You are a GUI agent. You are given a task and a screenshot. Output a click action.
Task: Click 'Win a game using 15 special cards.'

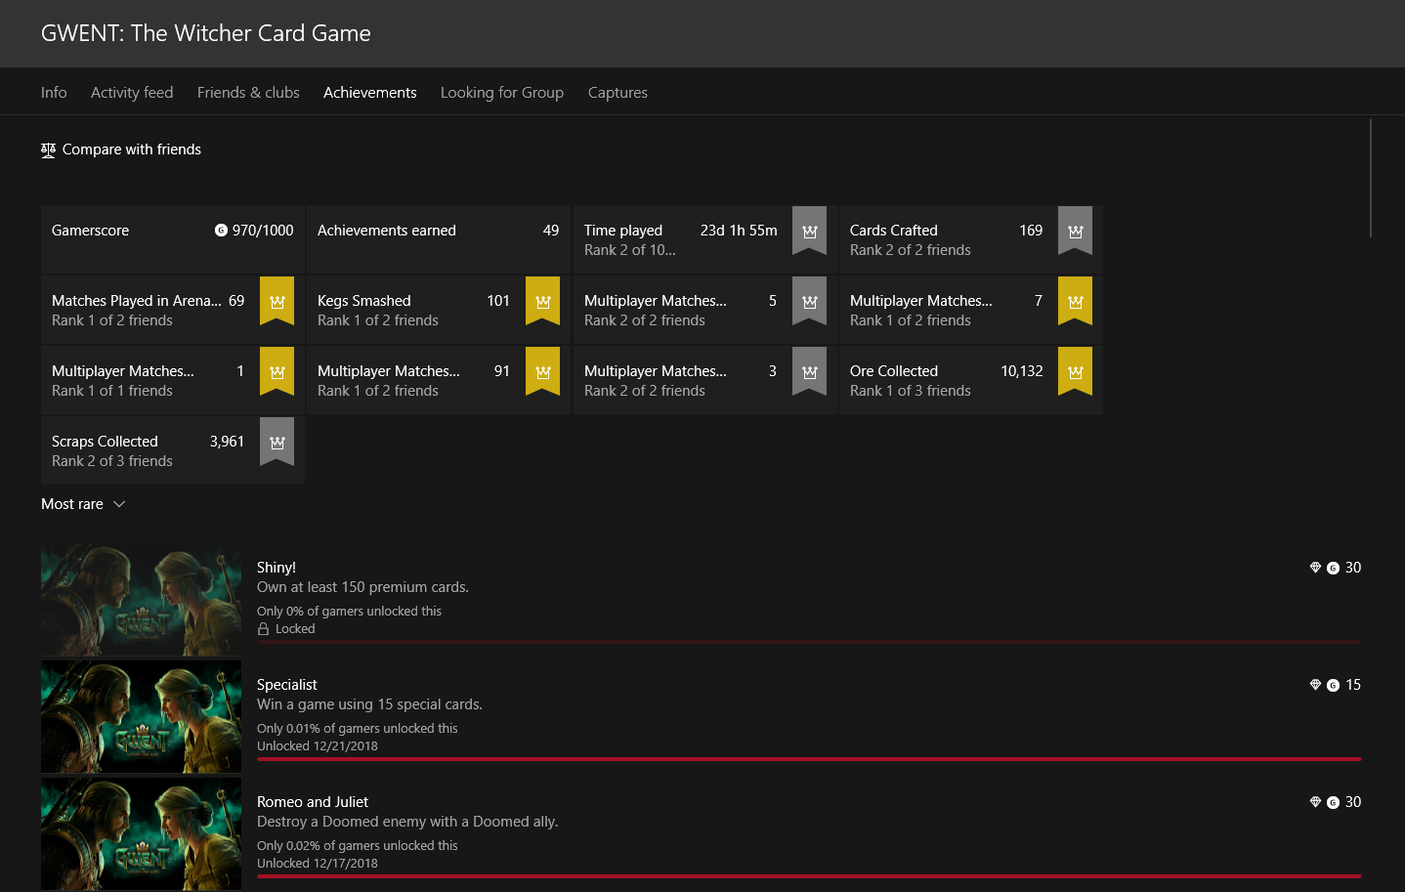click(369, 704)
